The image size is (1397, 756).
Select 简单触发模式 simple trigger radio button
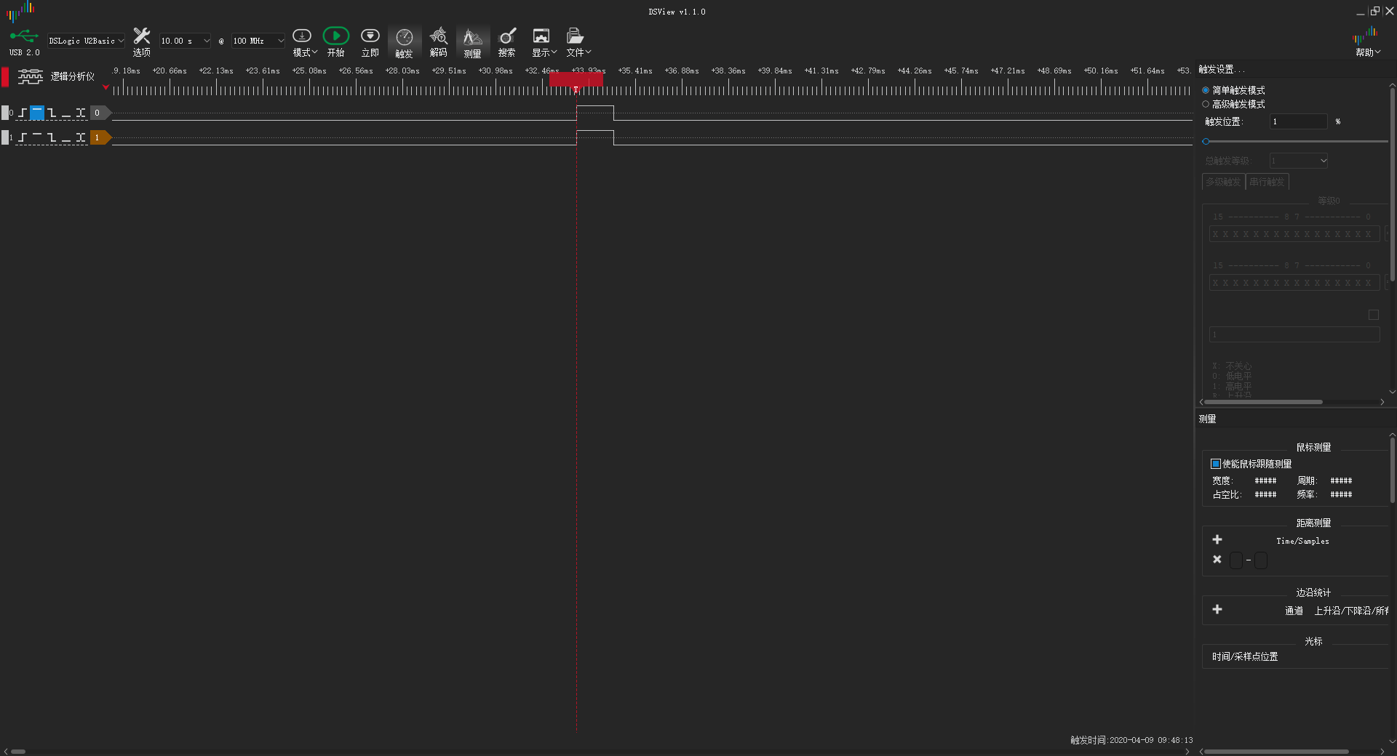1206,90
